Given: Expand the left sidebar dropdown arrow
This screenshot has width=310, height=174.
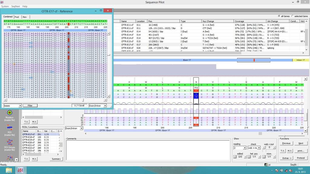Looking at the screenshot, I should [17, 159].
